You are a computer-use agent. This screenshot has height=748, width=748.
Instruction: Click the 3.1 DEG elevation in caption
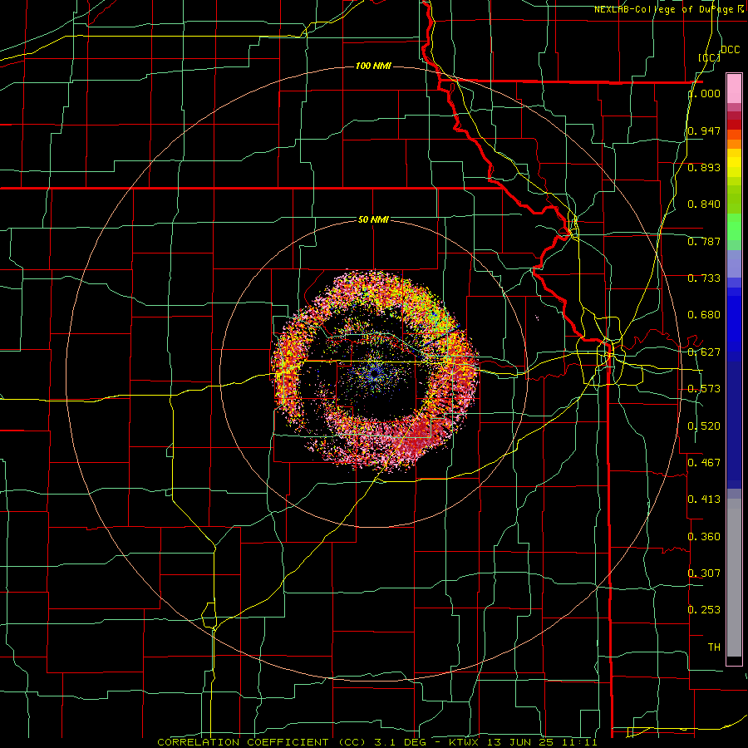coord(401,742)
